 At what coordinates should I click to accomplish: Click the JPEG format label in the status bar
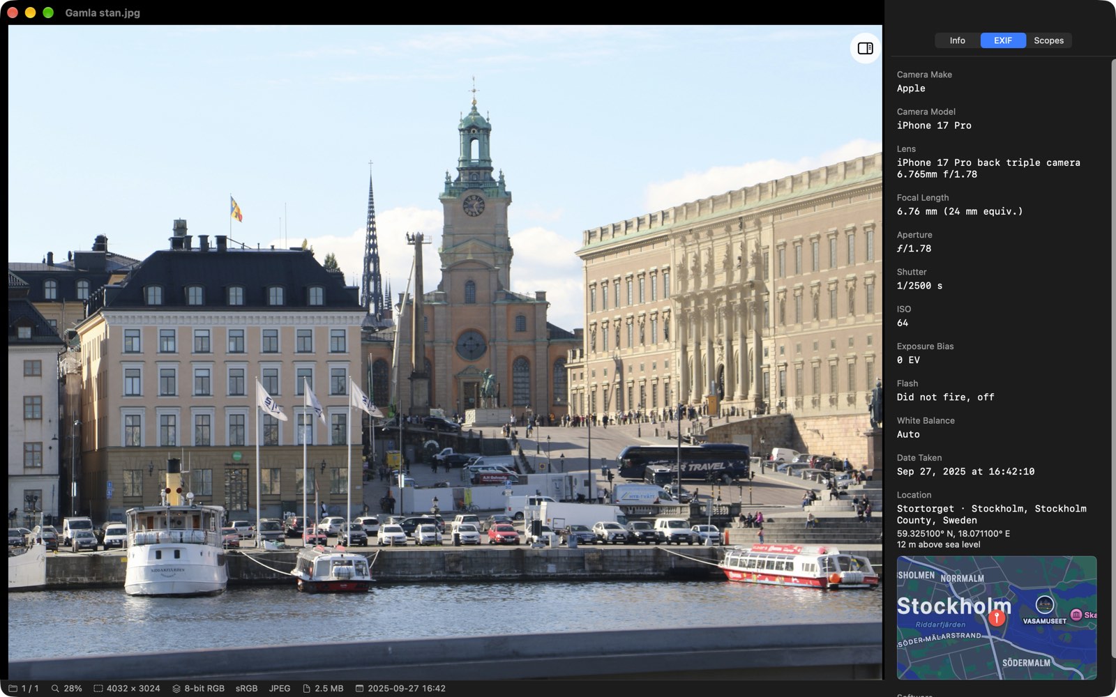(280, 688)
